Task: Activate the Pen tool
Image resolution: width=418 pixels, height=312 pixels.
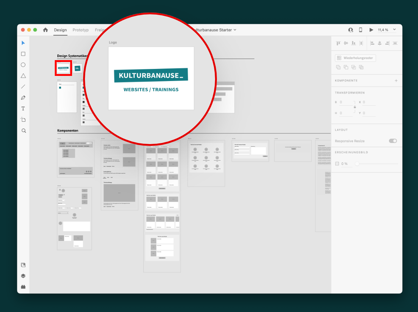Action: point(23,98)
